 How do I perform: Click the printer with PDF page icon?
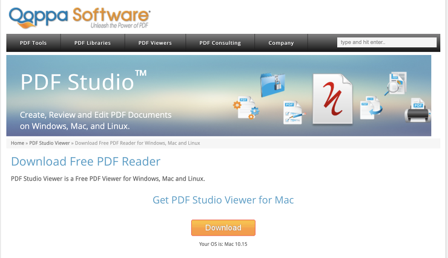point(418,110)
